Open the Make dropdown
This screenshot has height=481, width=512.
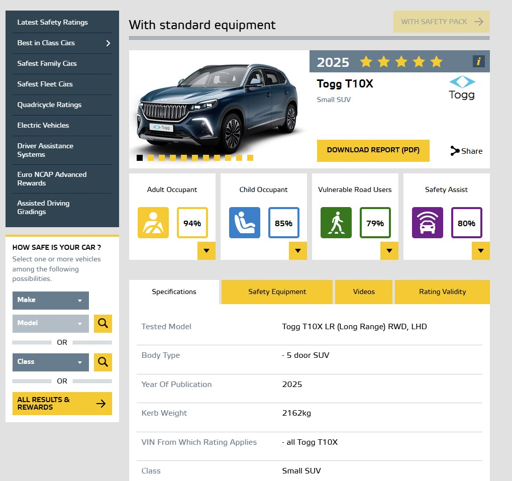pyautogui.click(x=51, y=301)
